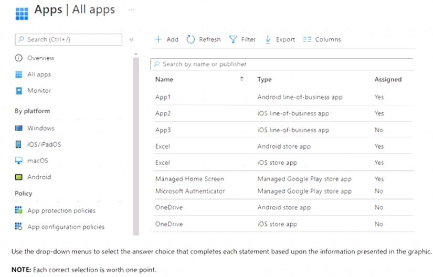This screenshot has width=433, height=277.
Task: Open App2 in the apps list
Action: [x=163, y=113]
